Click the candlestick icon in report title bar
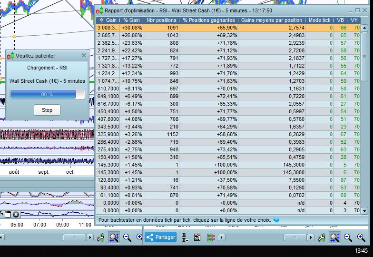The width and height of the screenshot is (373, 257). (100, 10)
